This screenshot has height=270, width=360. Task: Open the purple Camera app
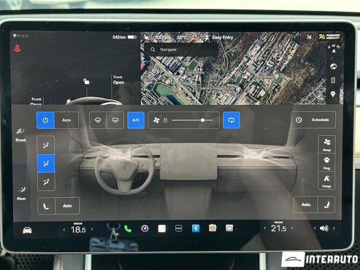pos(145,228)
